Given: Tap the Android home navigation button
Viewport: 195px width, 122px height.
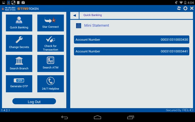Looking at the screenshot, I should (97, 117).
